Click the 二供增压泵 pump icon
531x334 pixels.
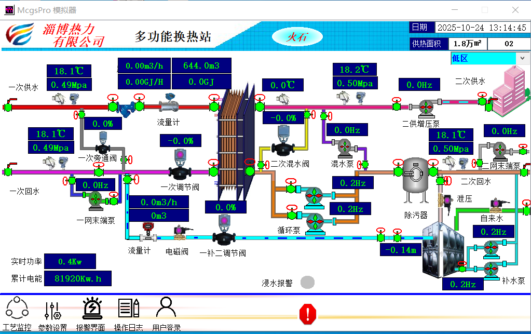[426, 108]
